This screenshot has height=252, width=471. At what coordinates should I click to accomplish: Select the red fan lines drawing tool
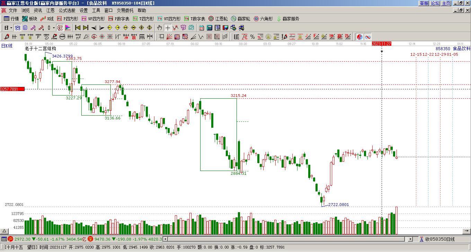point(169,37)
